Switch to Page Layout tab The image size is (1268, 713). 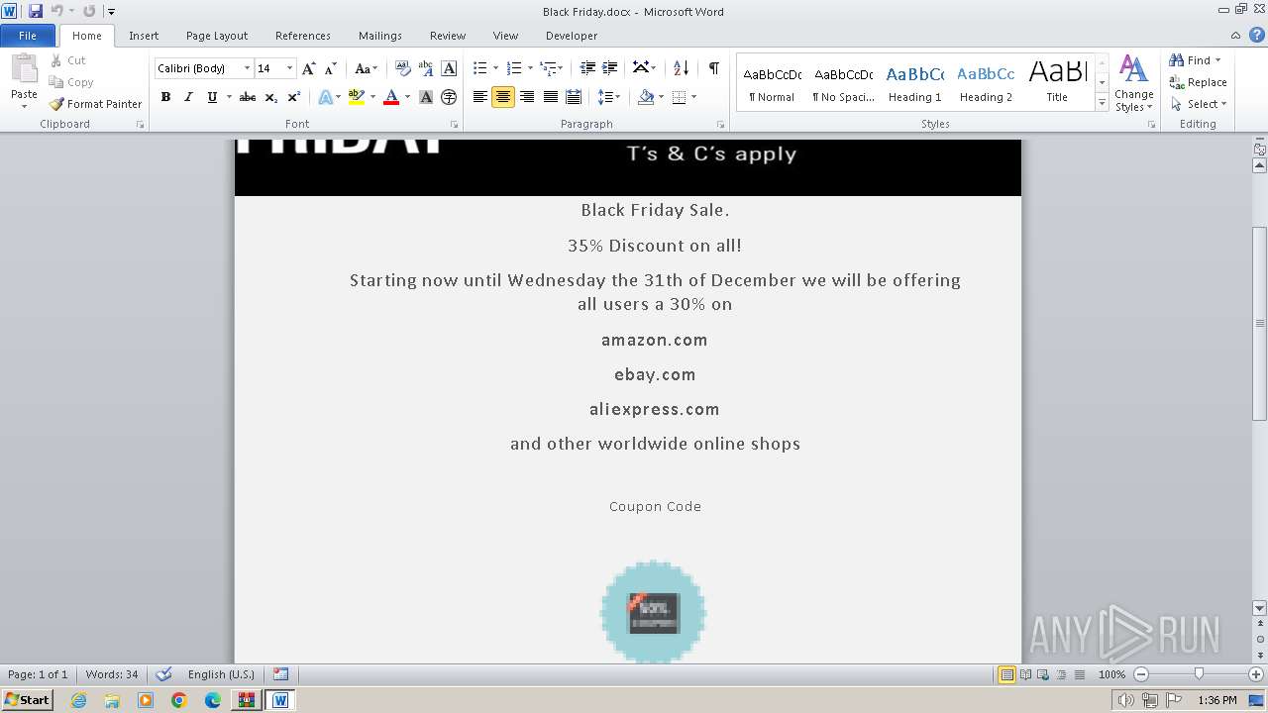[x=217, y=36]
